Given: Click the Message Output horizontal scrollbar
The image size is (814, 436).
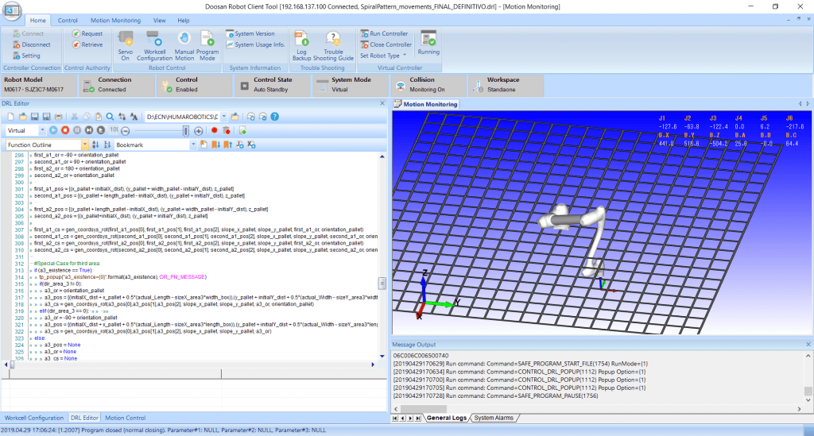Looking at the screenshot, I should tap(598, 409).
